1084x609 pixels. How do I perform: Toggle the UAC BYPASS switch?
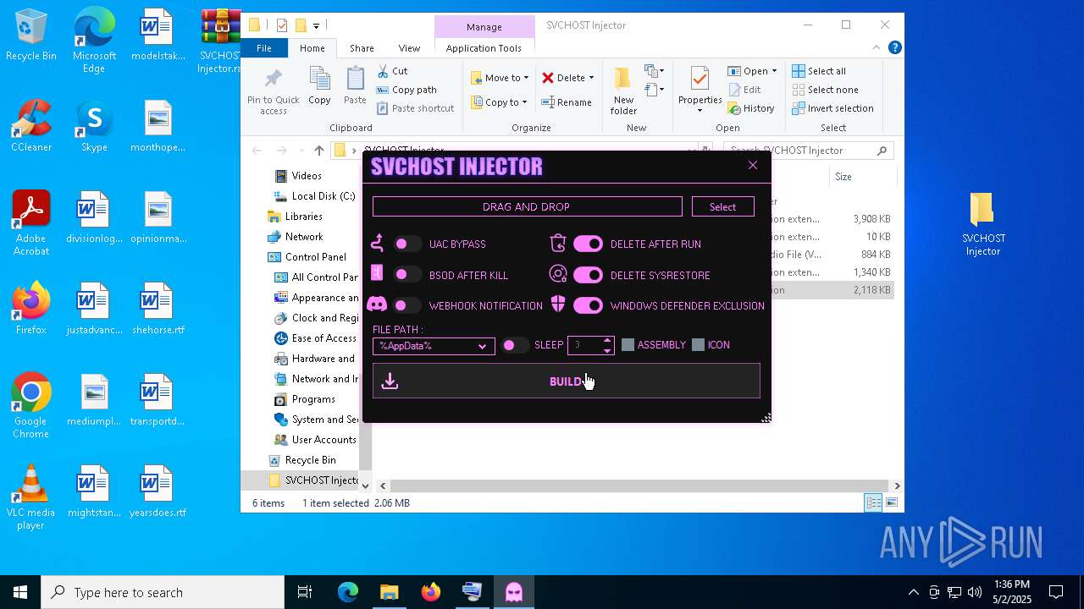(x=407, y=244)
